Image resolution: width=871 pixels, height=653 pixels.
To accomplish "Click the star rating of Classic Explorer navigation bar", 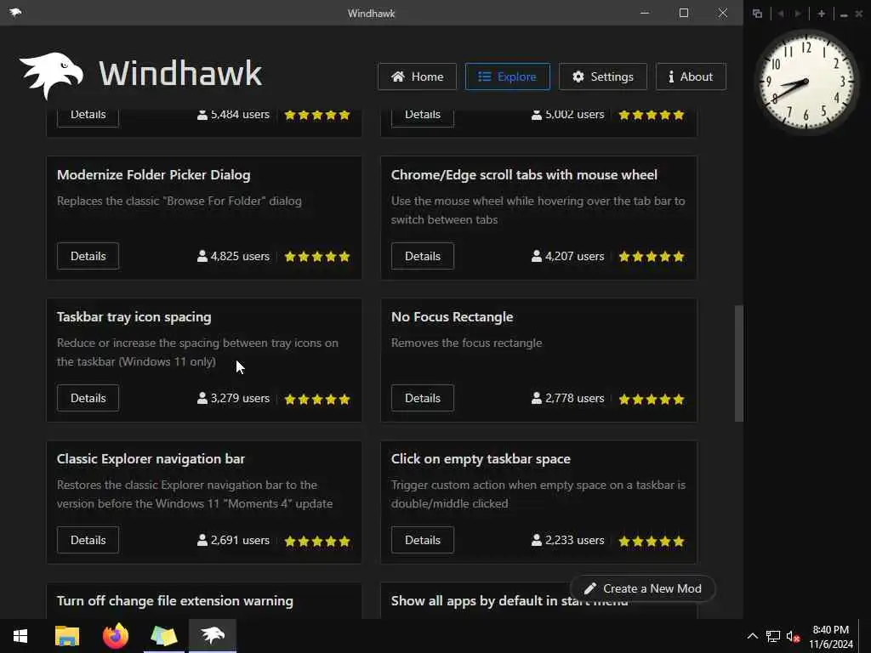I will (x=317, y=541).
